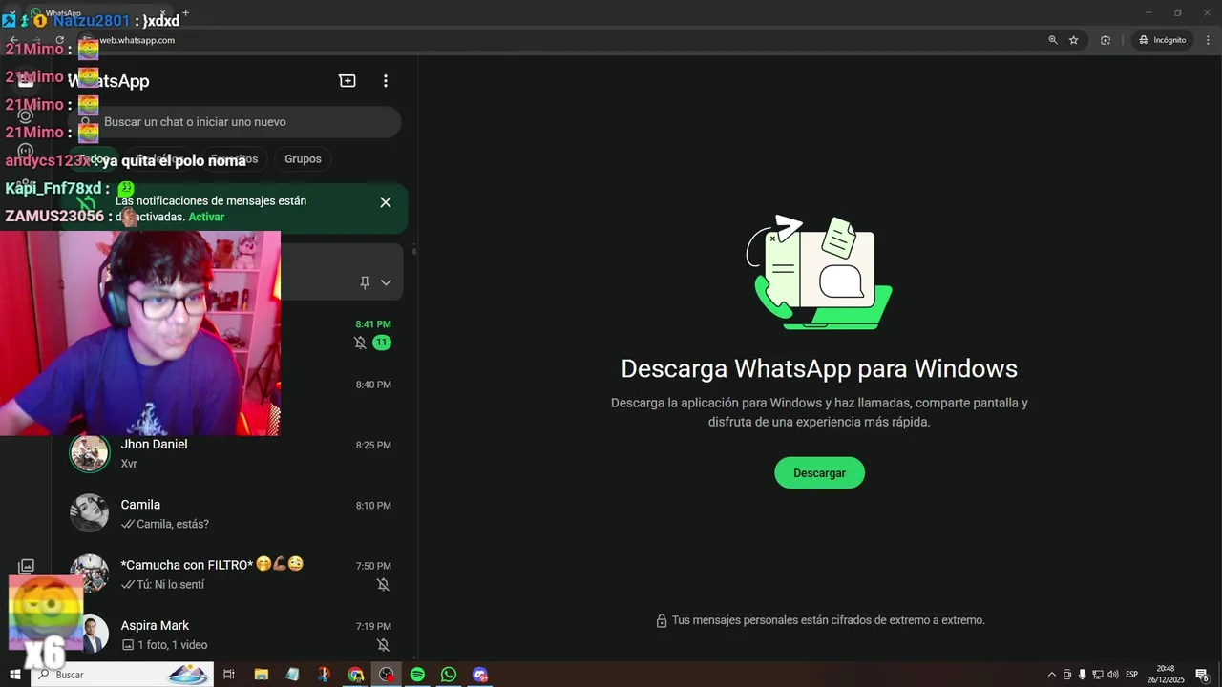Click the Incógnito profile indicator
This screenshot has height=687, width=1222.
1162,40
